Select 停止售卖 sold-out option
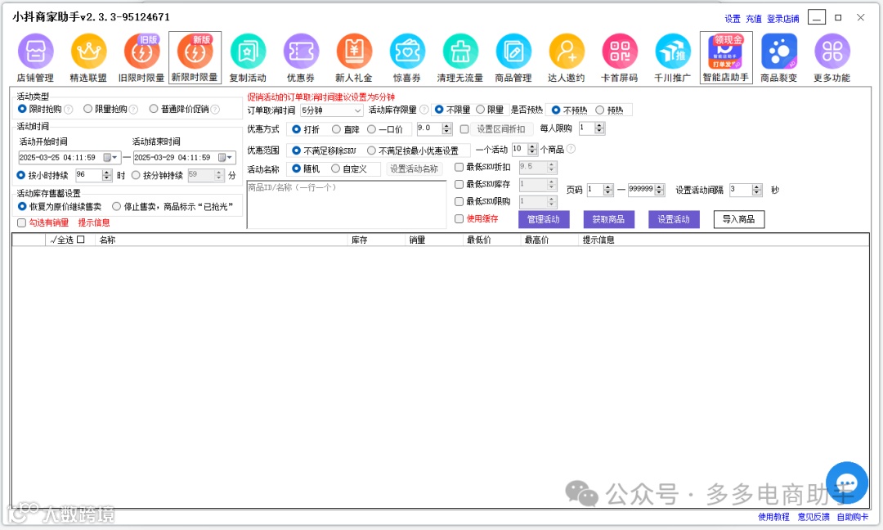Image resolution: width=883 pixels, height=530 pixels. tap(117, 207)
